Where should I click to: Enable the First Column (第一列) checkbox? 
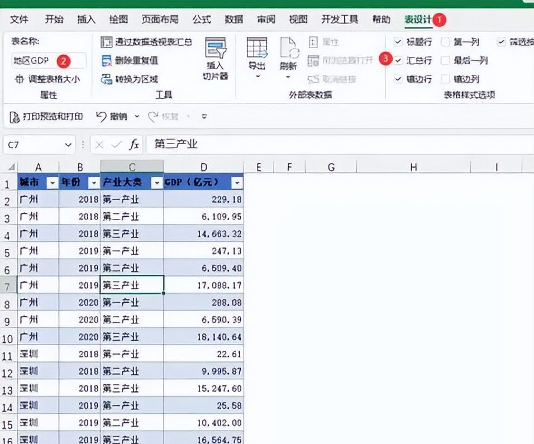click(x=446, y=42)
